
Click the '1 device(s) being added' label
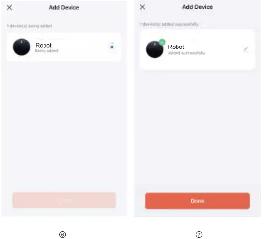(x=30, y=26)
